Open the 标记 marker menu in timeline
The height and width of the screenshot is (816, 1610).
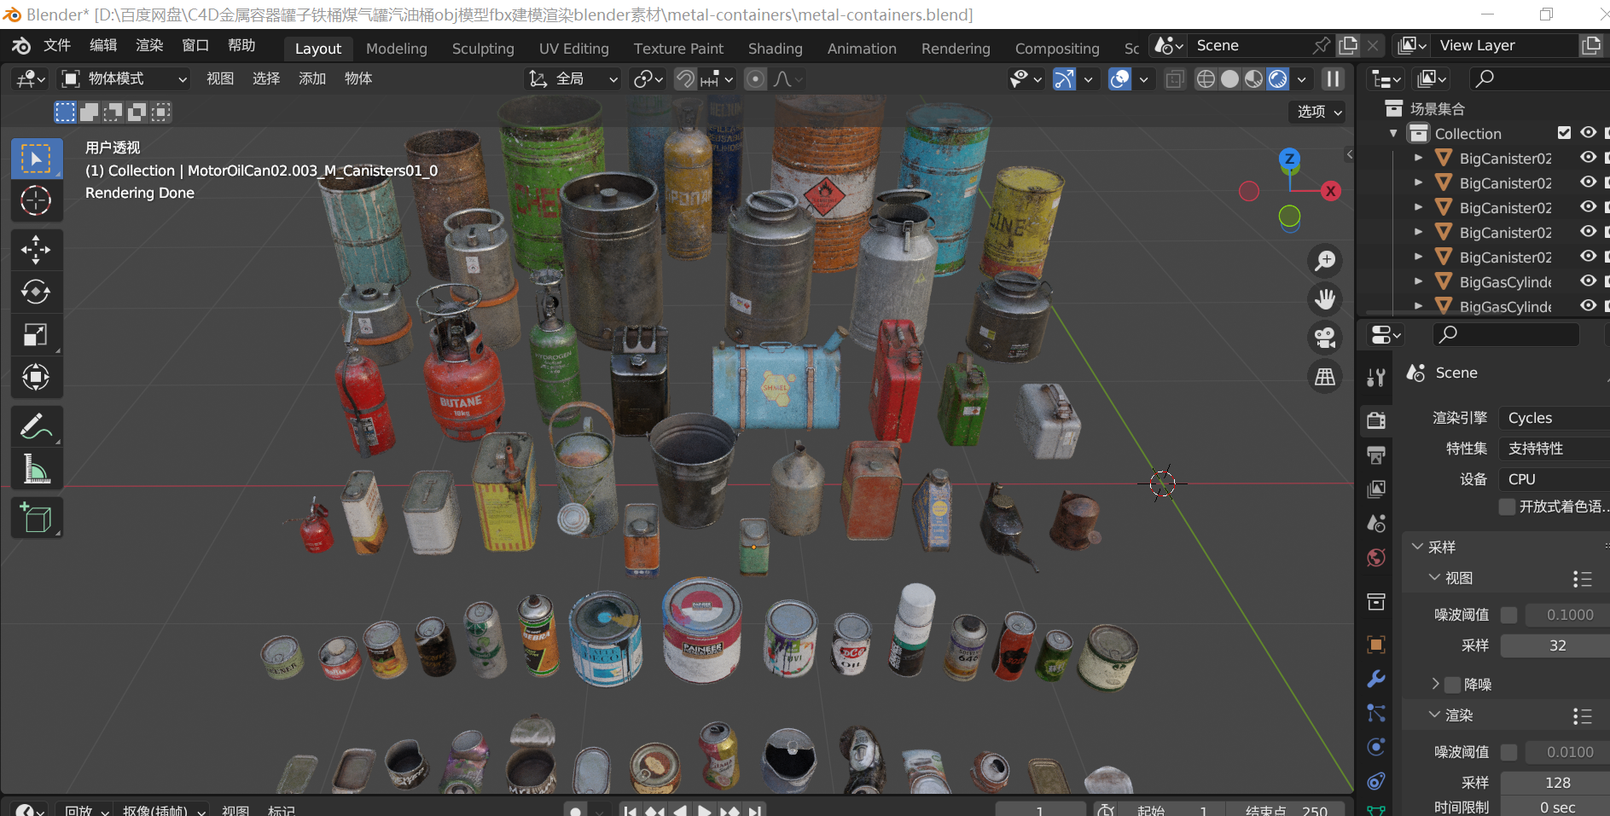coord(282,810)
